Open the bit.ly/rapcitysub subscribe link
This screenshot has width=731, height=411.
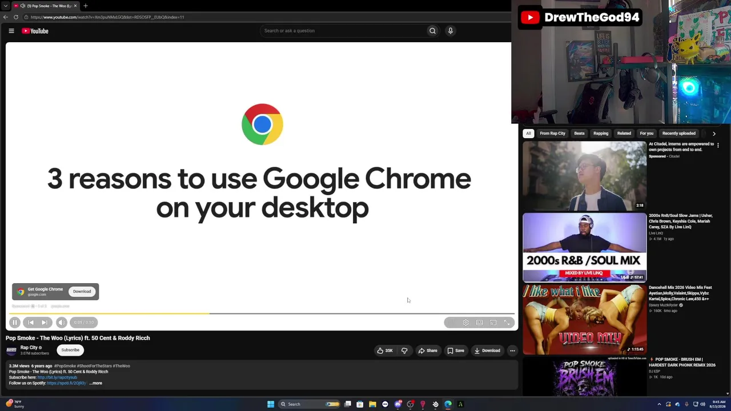57,377
